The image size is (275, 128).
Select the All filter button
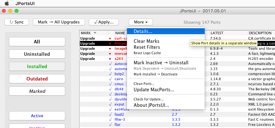[37, 42]
